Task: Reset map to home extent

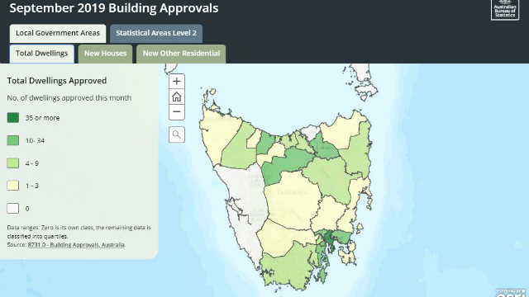Action: click(176, 97)
